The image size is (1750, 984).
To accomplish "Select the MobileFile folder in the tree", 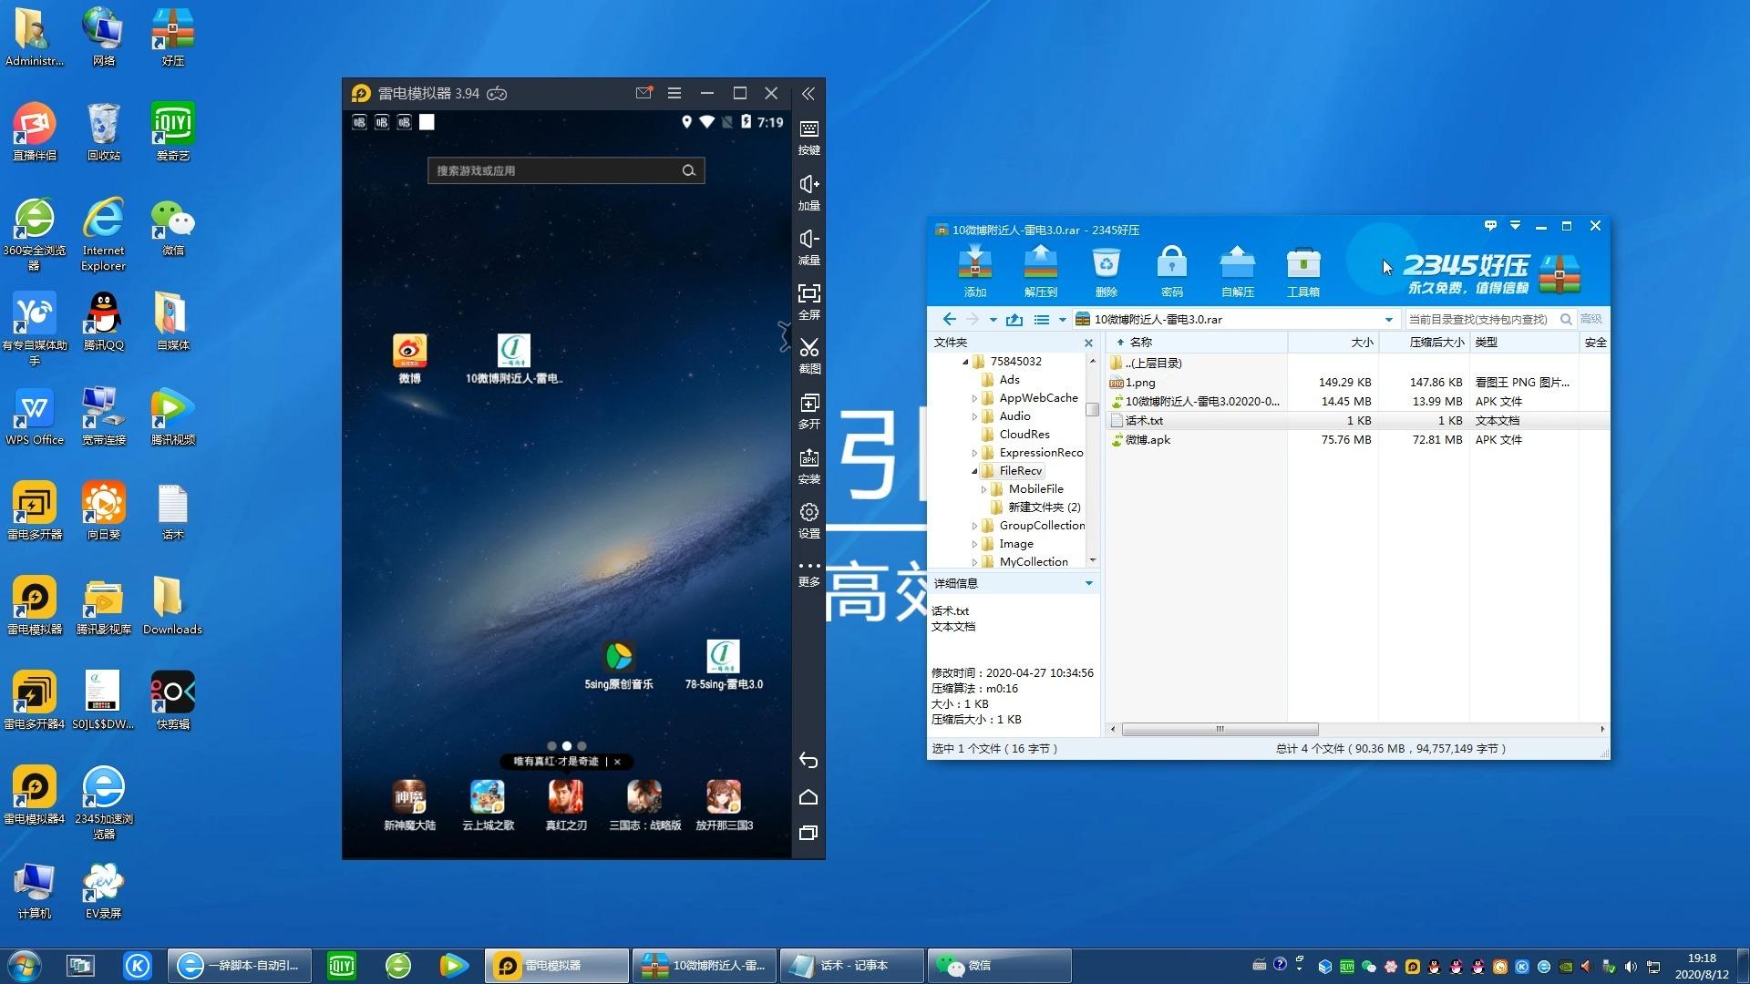I will coord(1035,489).
